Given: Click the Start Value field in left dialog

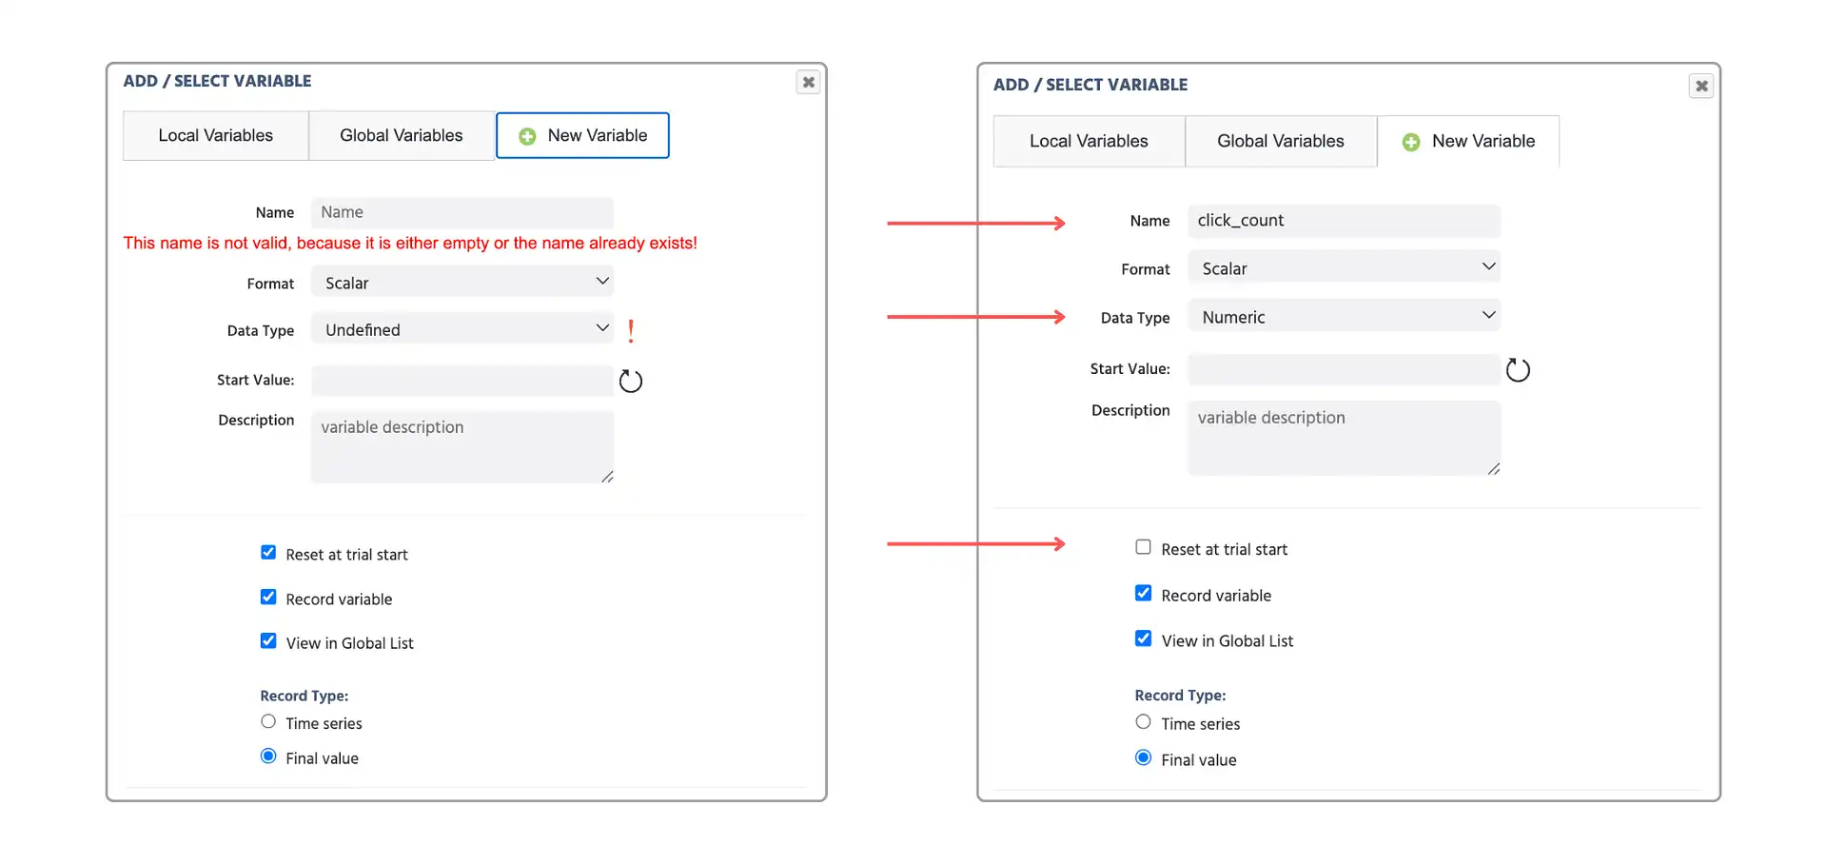Looking at the screenshot, I should coord(462,381).
